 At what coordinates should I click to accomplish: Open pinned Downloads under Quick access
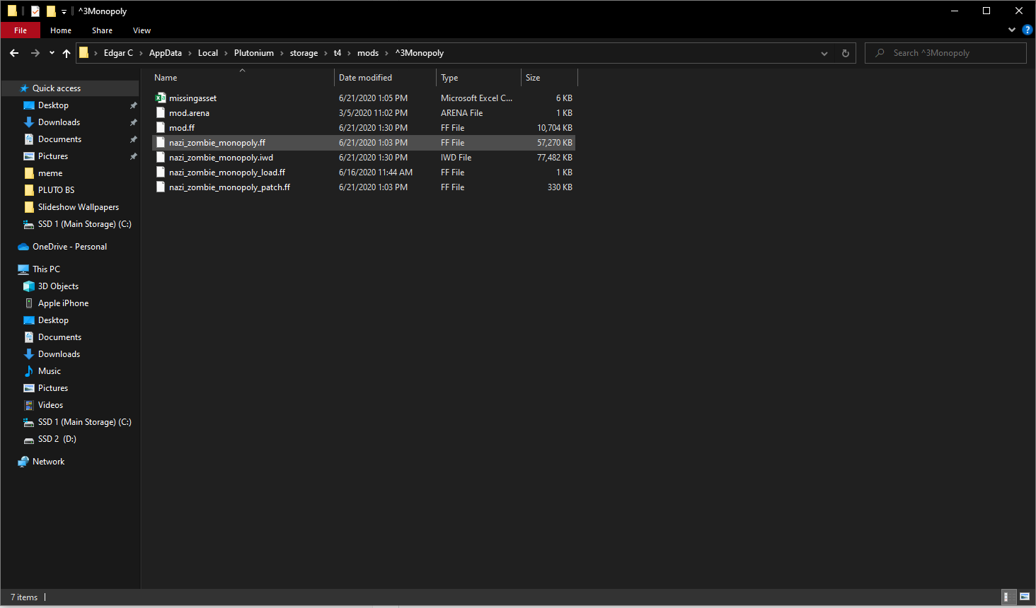(x=59, y=122)
